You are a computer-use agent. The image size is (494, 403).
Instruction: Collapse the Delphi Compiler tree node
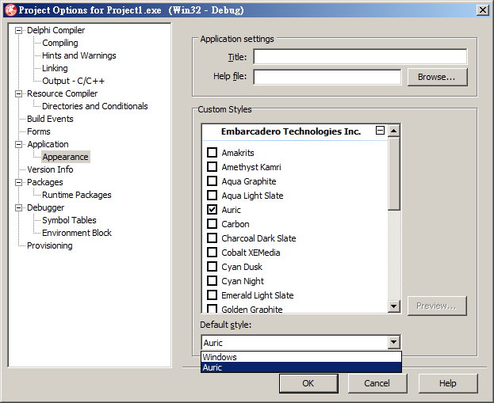tap(18, 31)
